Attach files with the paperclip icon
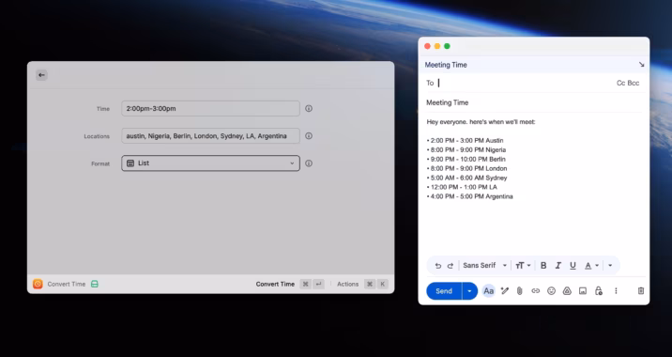672x357 pixels. click(519, 291)
